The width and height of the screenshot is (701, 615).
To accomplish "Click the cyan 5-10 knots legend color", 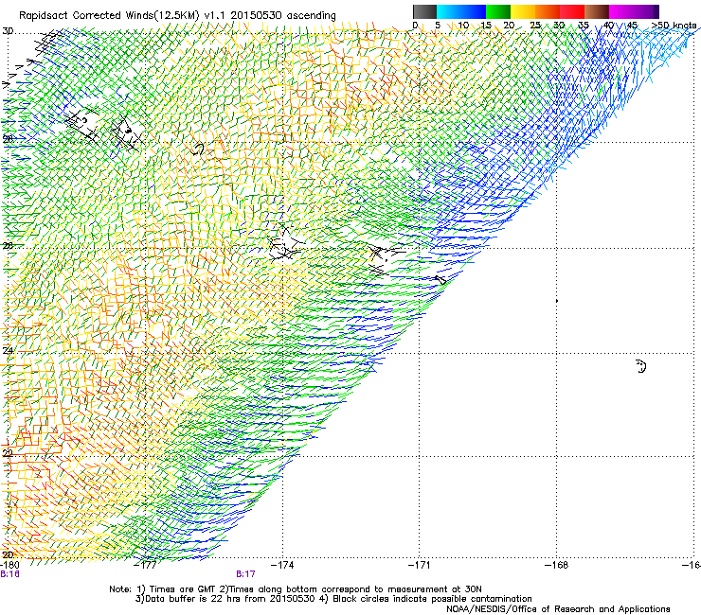I will 449,11.
